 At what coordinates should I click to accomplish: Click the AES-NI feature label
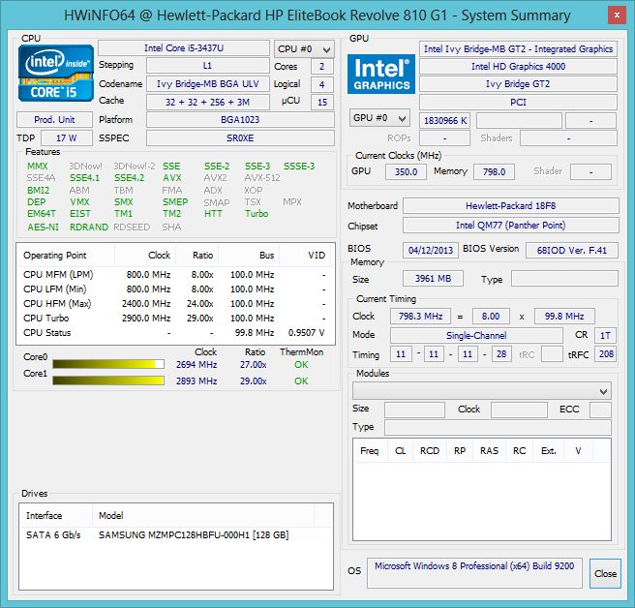click(42, 227)
